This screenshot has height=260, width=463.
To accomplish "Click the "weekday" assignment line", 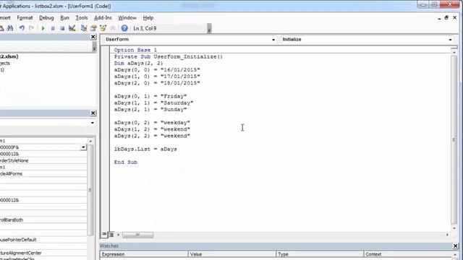I will pyautogui.click(x=152, y=123).
